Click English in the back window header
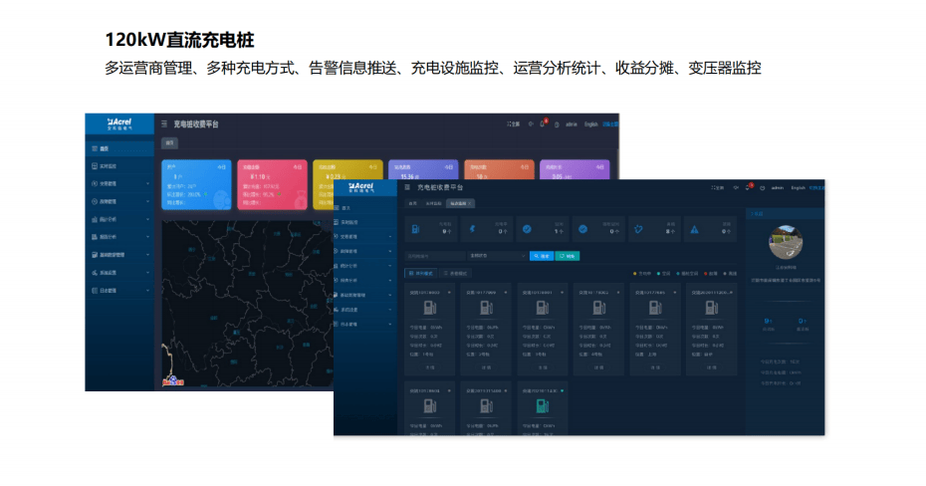The height and width of the screenshot is (486, 926). [x=591, y=124]
